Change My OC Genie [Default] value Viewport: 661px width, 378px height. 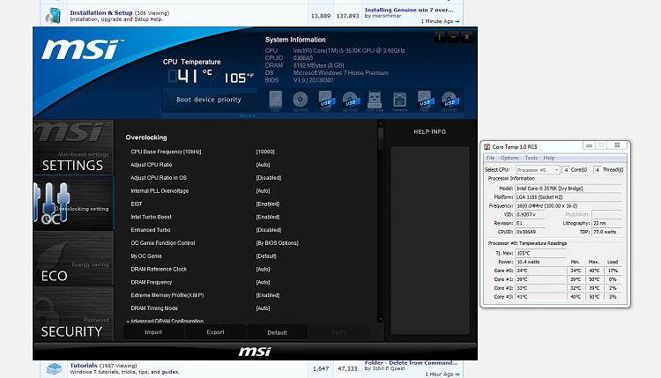pyautogui.click(x=266, y=256)
